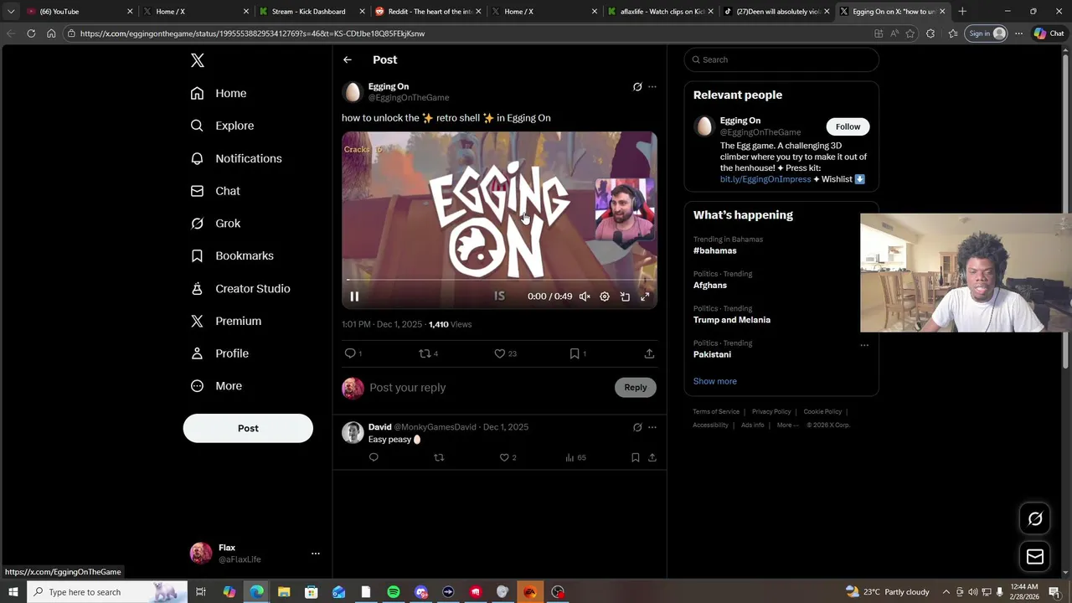Switch to the Stream - Kick Dashboard tab
This screenshot has width=1072, height=603.
click(308, 12)
